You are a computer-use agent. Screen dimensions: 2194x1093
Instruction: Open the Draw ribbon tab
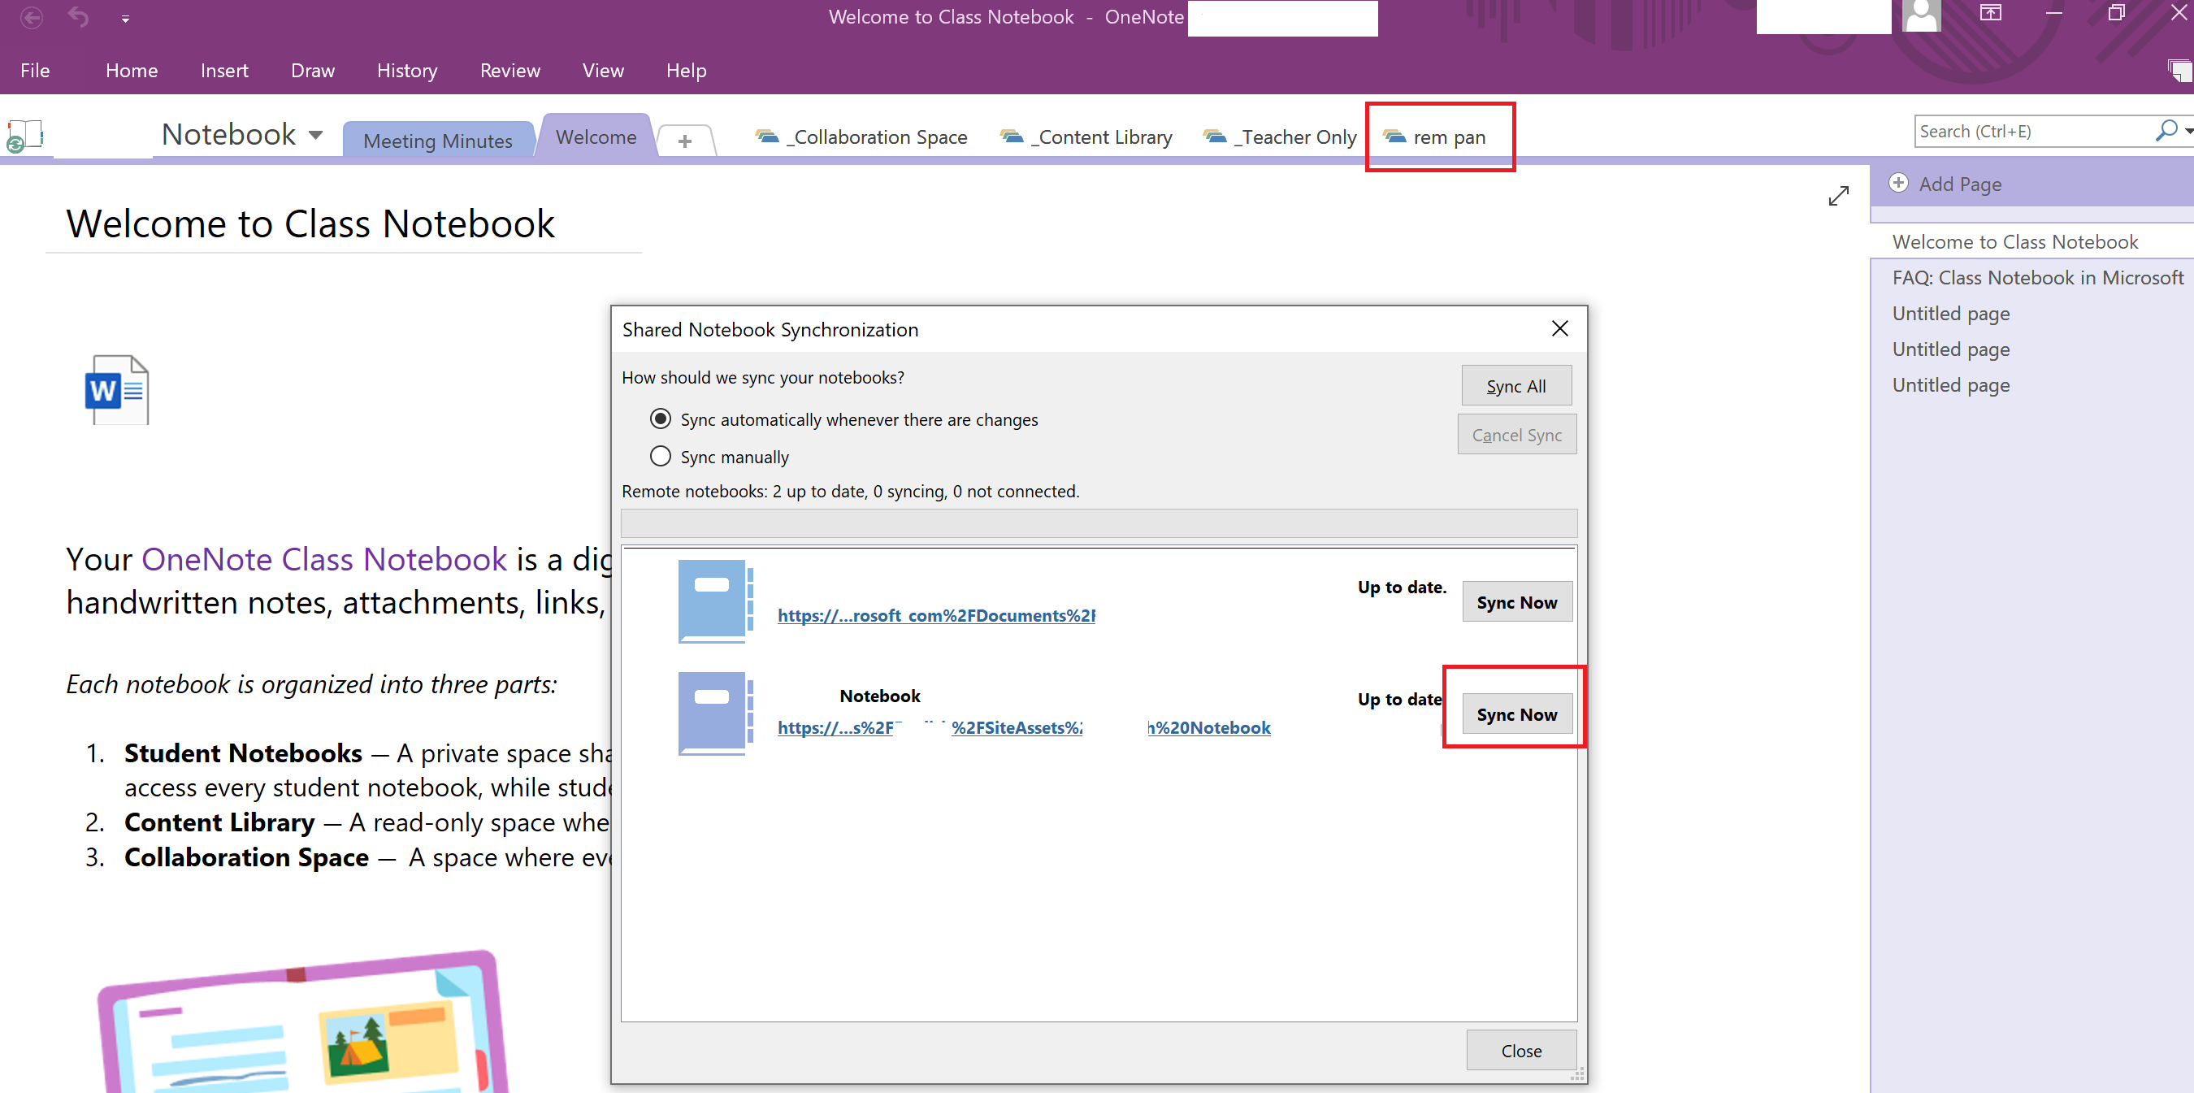click(x=312, y=70)
